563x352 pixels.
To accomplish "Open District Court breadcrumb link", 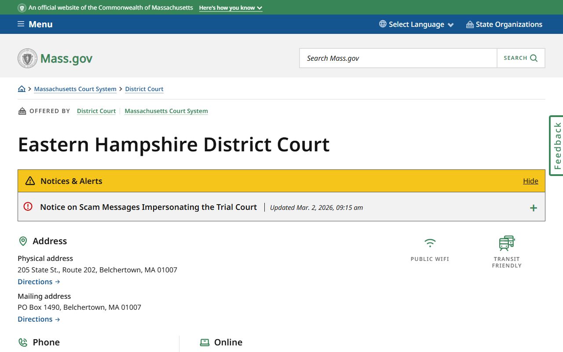I will coord(144,89).
